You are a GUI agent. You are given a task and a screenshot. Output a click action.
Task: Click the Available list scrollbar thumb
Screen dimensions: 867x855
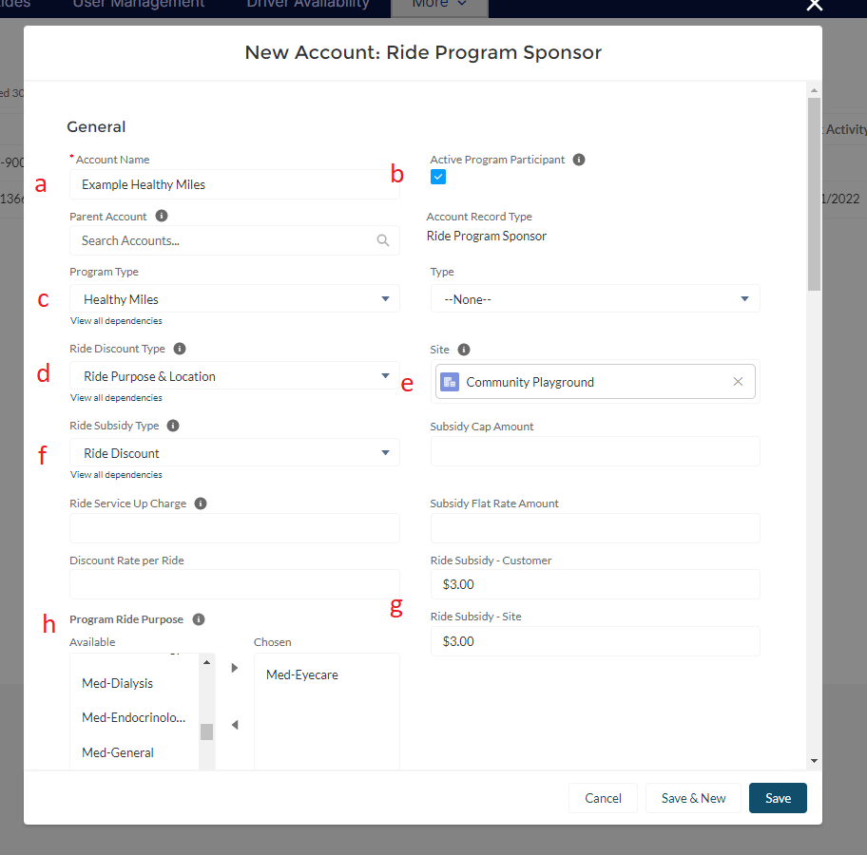(x=206, y=731)
